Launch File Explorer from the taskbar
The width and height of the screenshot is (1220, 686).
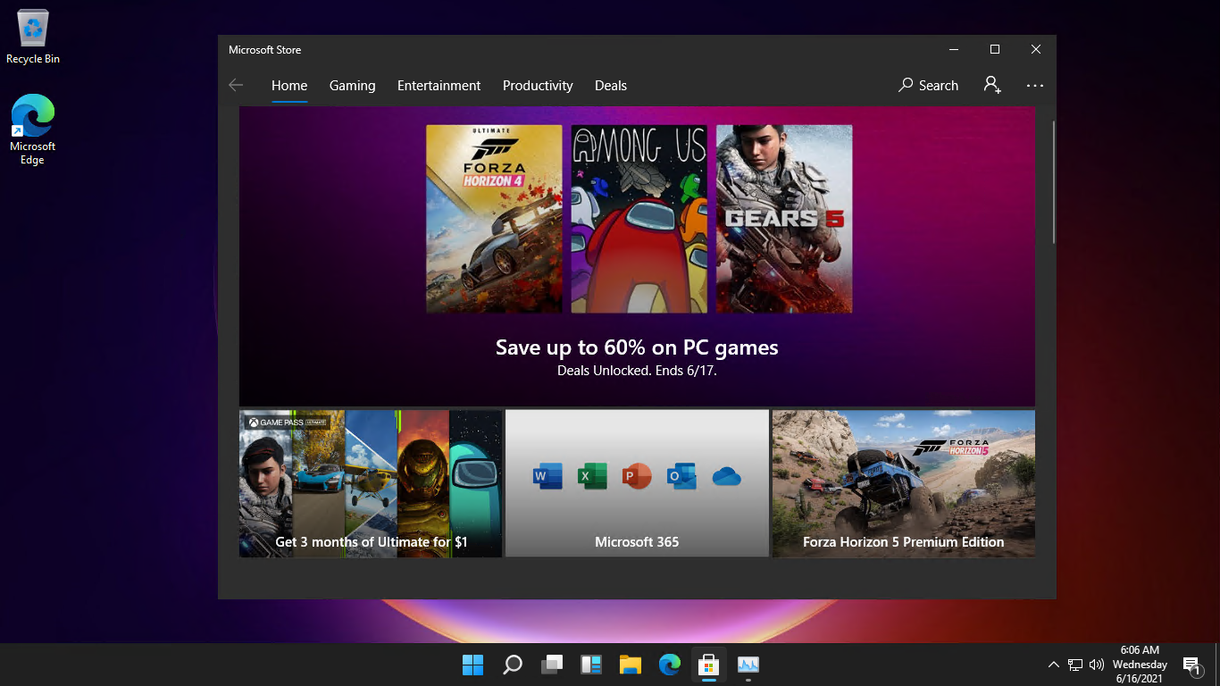(x=631, y=665)
